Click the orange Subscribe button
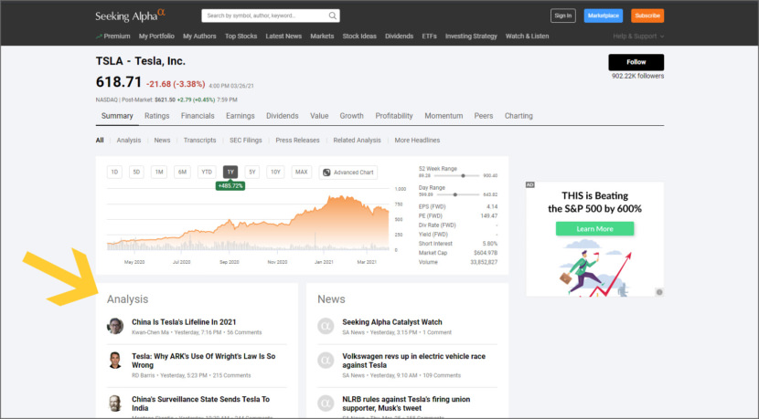Image resolution: width=759 pixels, height=419 pixels. click(x=647, y=16)
